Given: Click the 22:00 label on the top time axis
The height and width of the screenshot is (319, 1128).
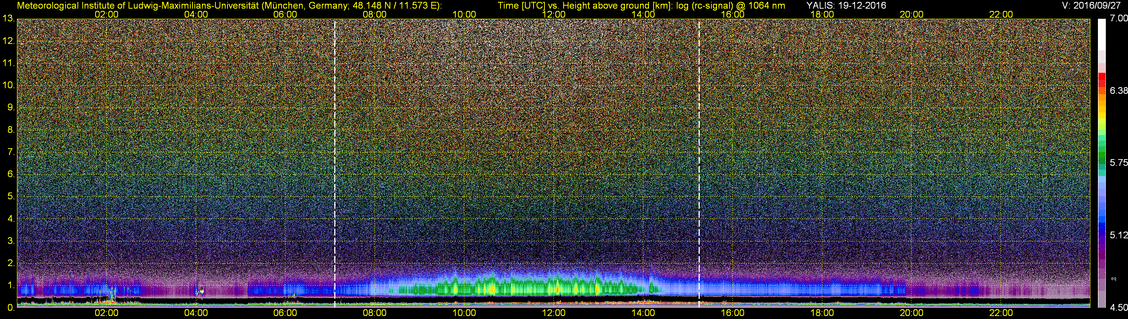Looking at the screenshot, I should point(1001,14).
